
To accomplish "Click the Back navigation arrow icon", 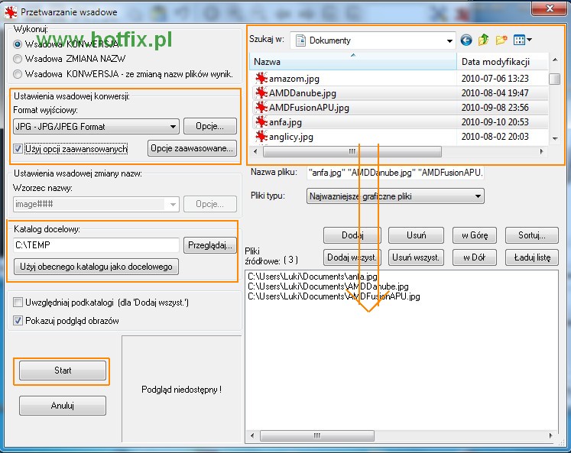I will point(466,40).
